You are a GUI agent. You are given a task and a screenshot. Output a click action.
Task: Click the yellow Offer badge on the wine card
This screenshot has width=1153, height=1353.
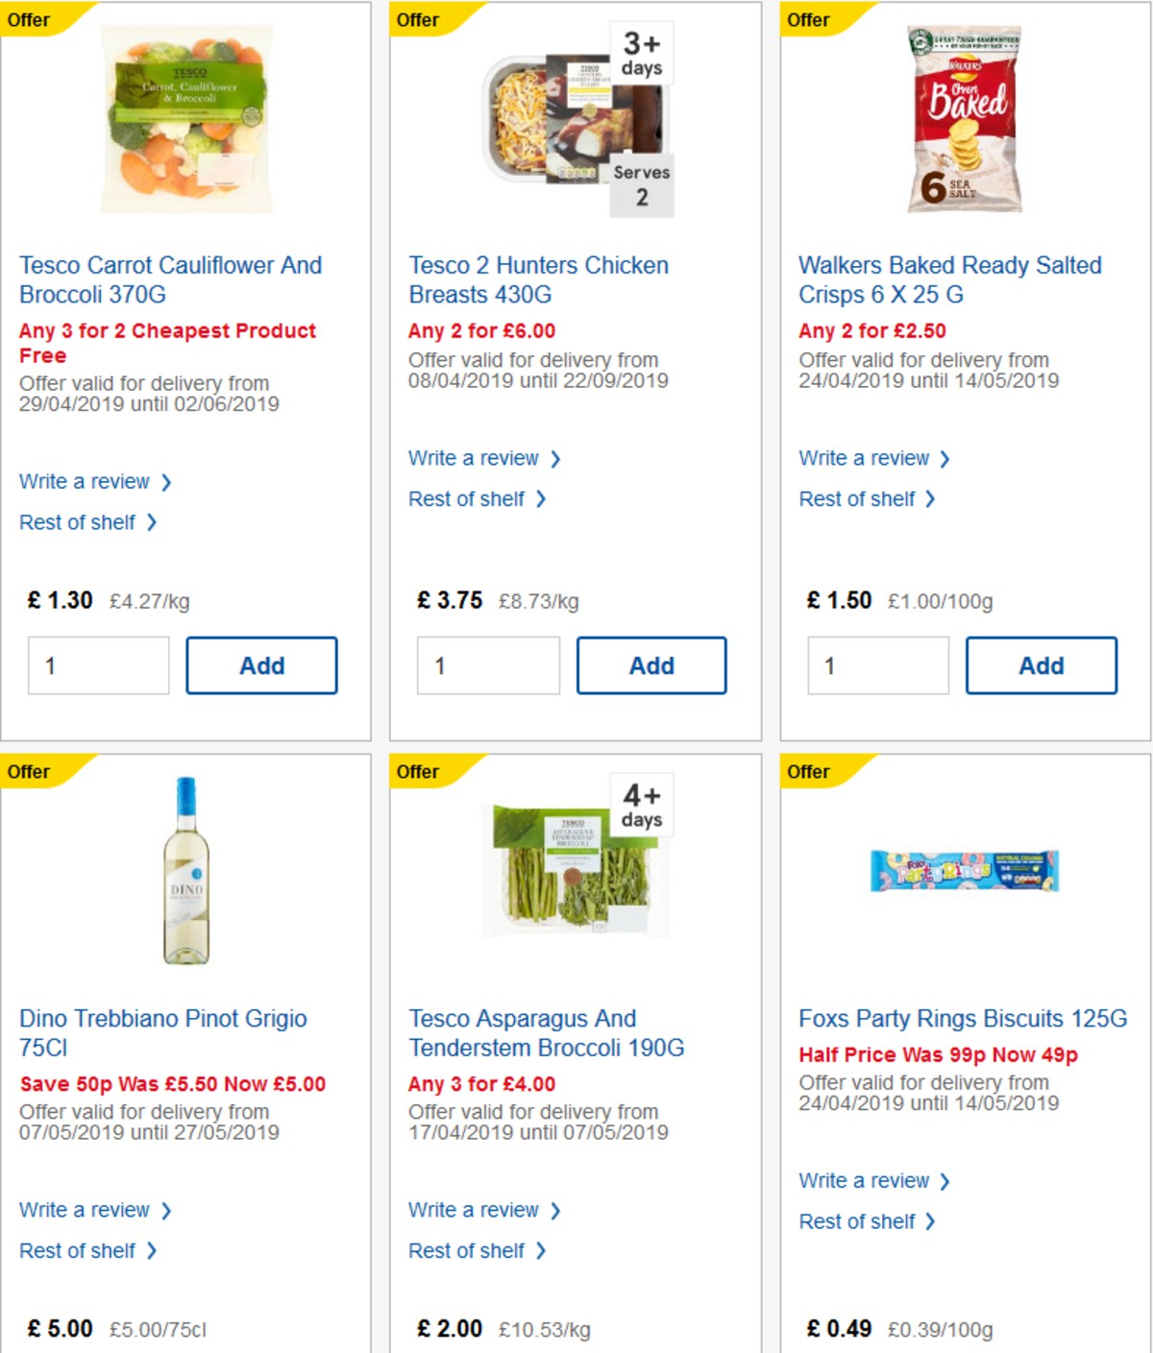[x=27, y=771]
